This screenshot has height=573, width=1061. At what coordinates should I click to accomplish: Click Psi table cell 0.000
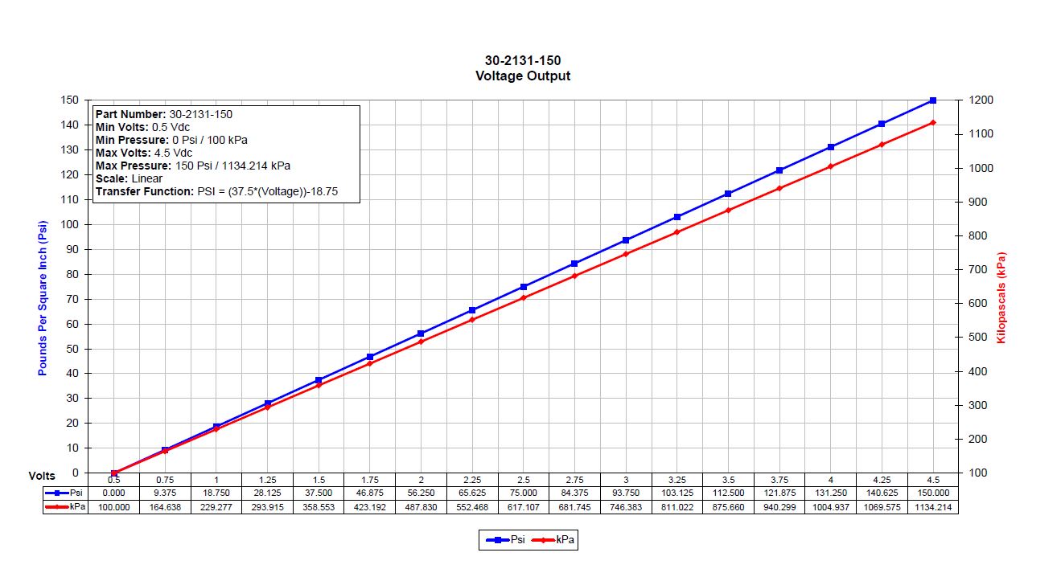click(113, 493)
